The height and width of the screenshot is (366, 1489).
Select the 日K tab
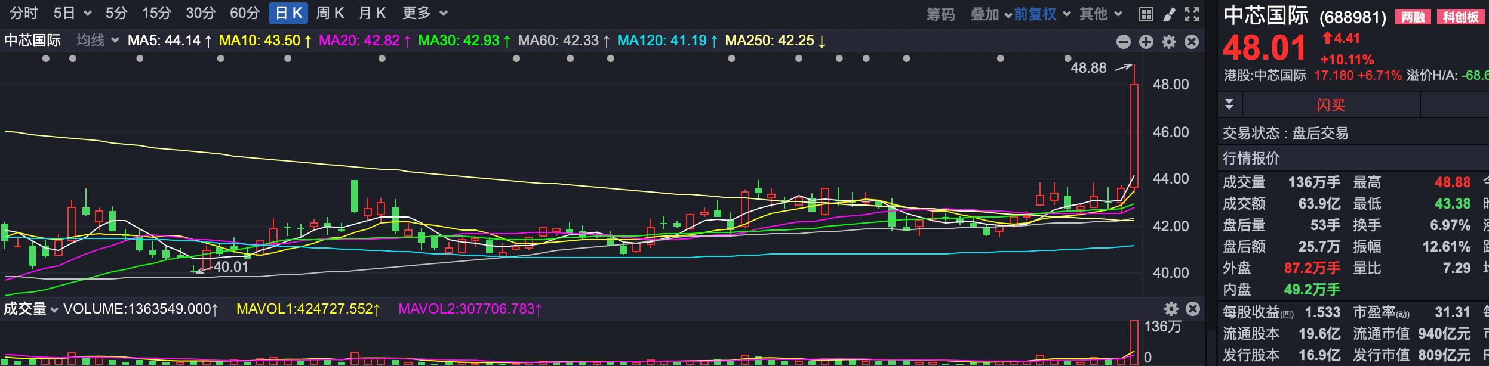(x=288, y=13)
